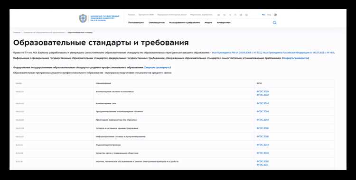356x180 pixels.
Task: Open the ФГОС link for Компьютерные сети
Action: (262, 103)
